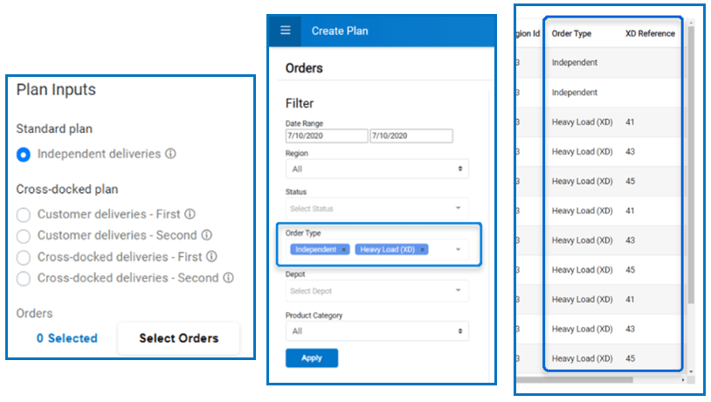
Task: Open the hamburger menu beside Create Plan
Action: point(286,31)
